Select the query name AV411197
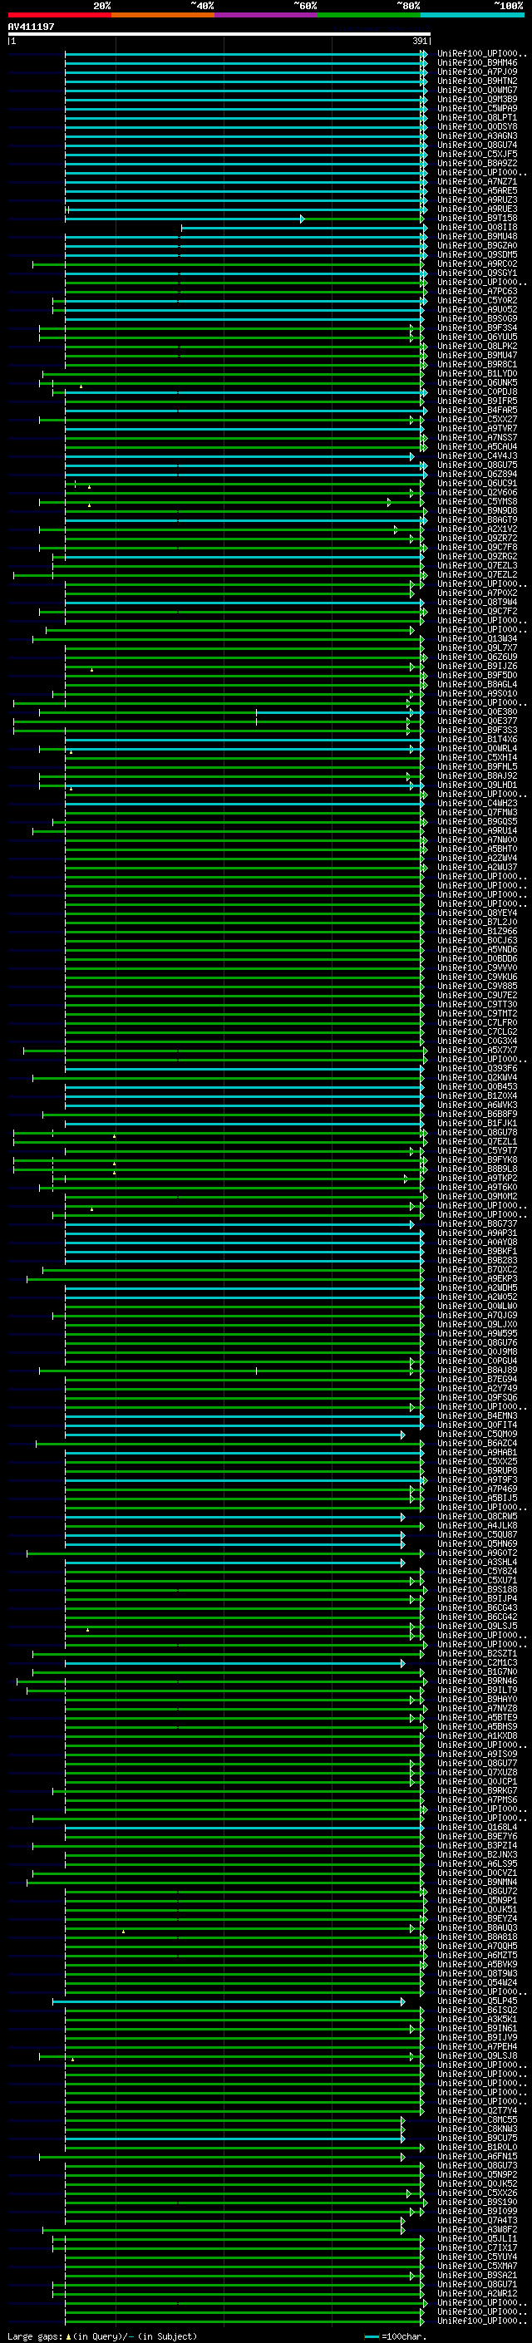This screenshot has width=532, height=2343. pyautogui.click(x=31, y=27)
